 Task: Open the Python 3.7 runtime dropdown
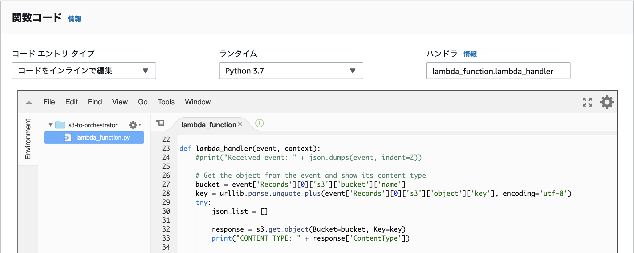click(x=291, y=71)
